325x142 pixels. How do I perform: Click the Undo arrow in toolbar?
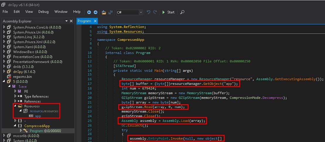coord(148,12)
